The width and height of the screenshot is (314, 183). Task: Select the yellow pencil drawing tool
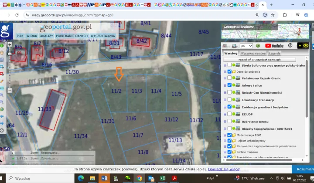2,81
